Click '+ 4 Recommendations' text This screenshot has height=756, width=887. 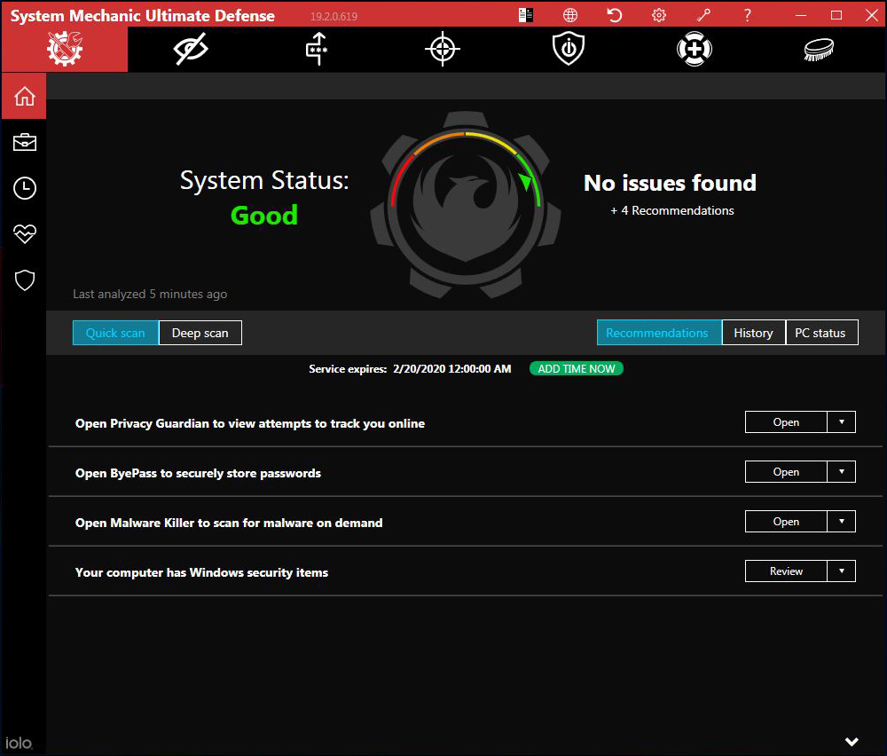tap(672, 210)
